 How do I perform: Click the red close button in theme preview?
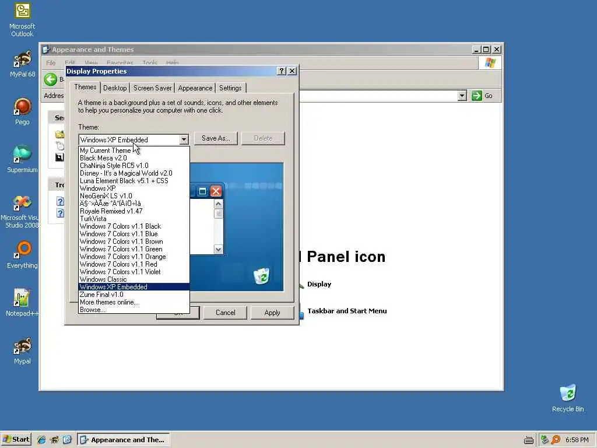[216, 191]
